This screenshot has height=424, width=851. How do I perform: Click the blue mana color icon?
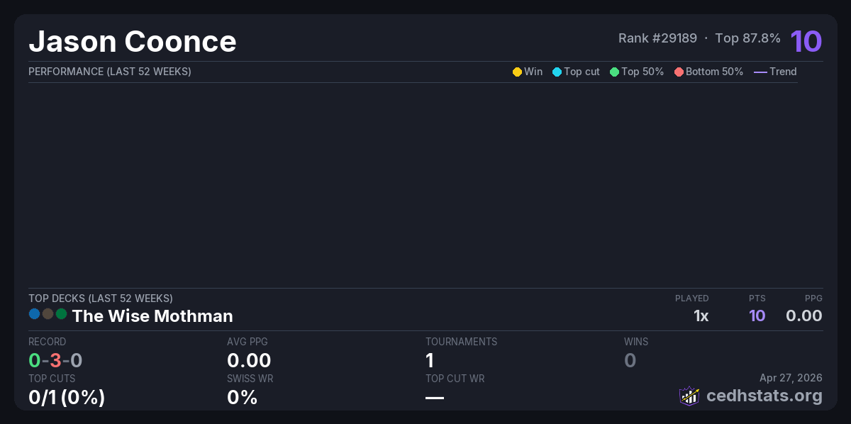(34, 313)
